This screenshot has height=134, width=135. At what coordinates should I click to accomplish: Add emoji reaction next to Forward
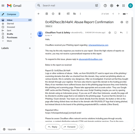tap(82, 127)
